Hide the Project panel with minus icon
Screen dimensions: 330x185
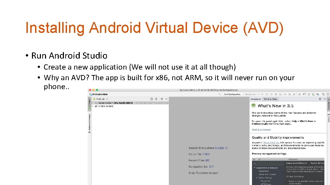tap(166, 99)
